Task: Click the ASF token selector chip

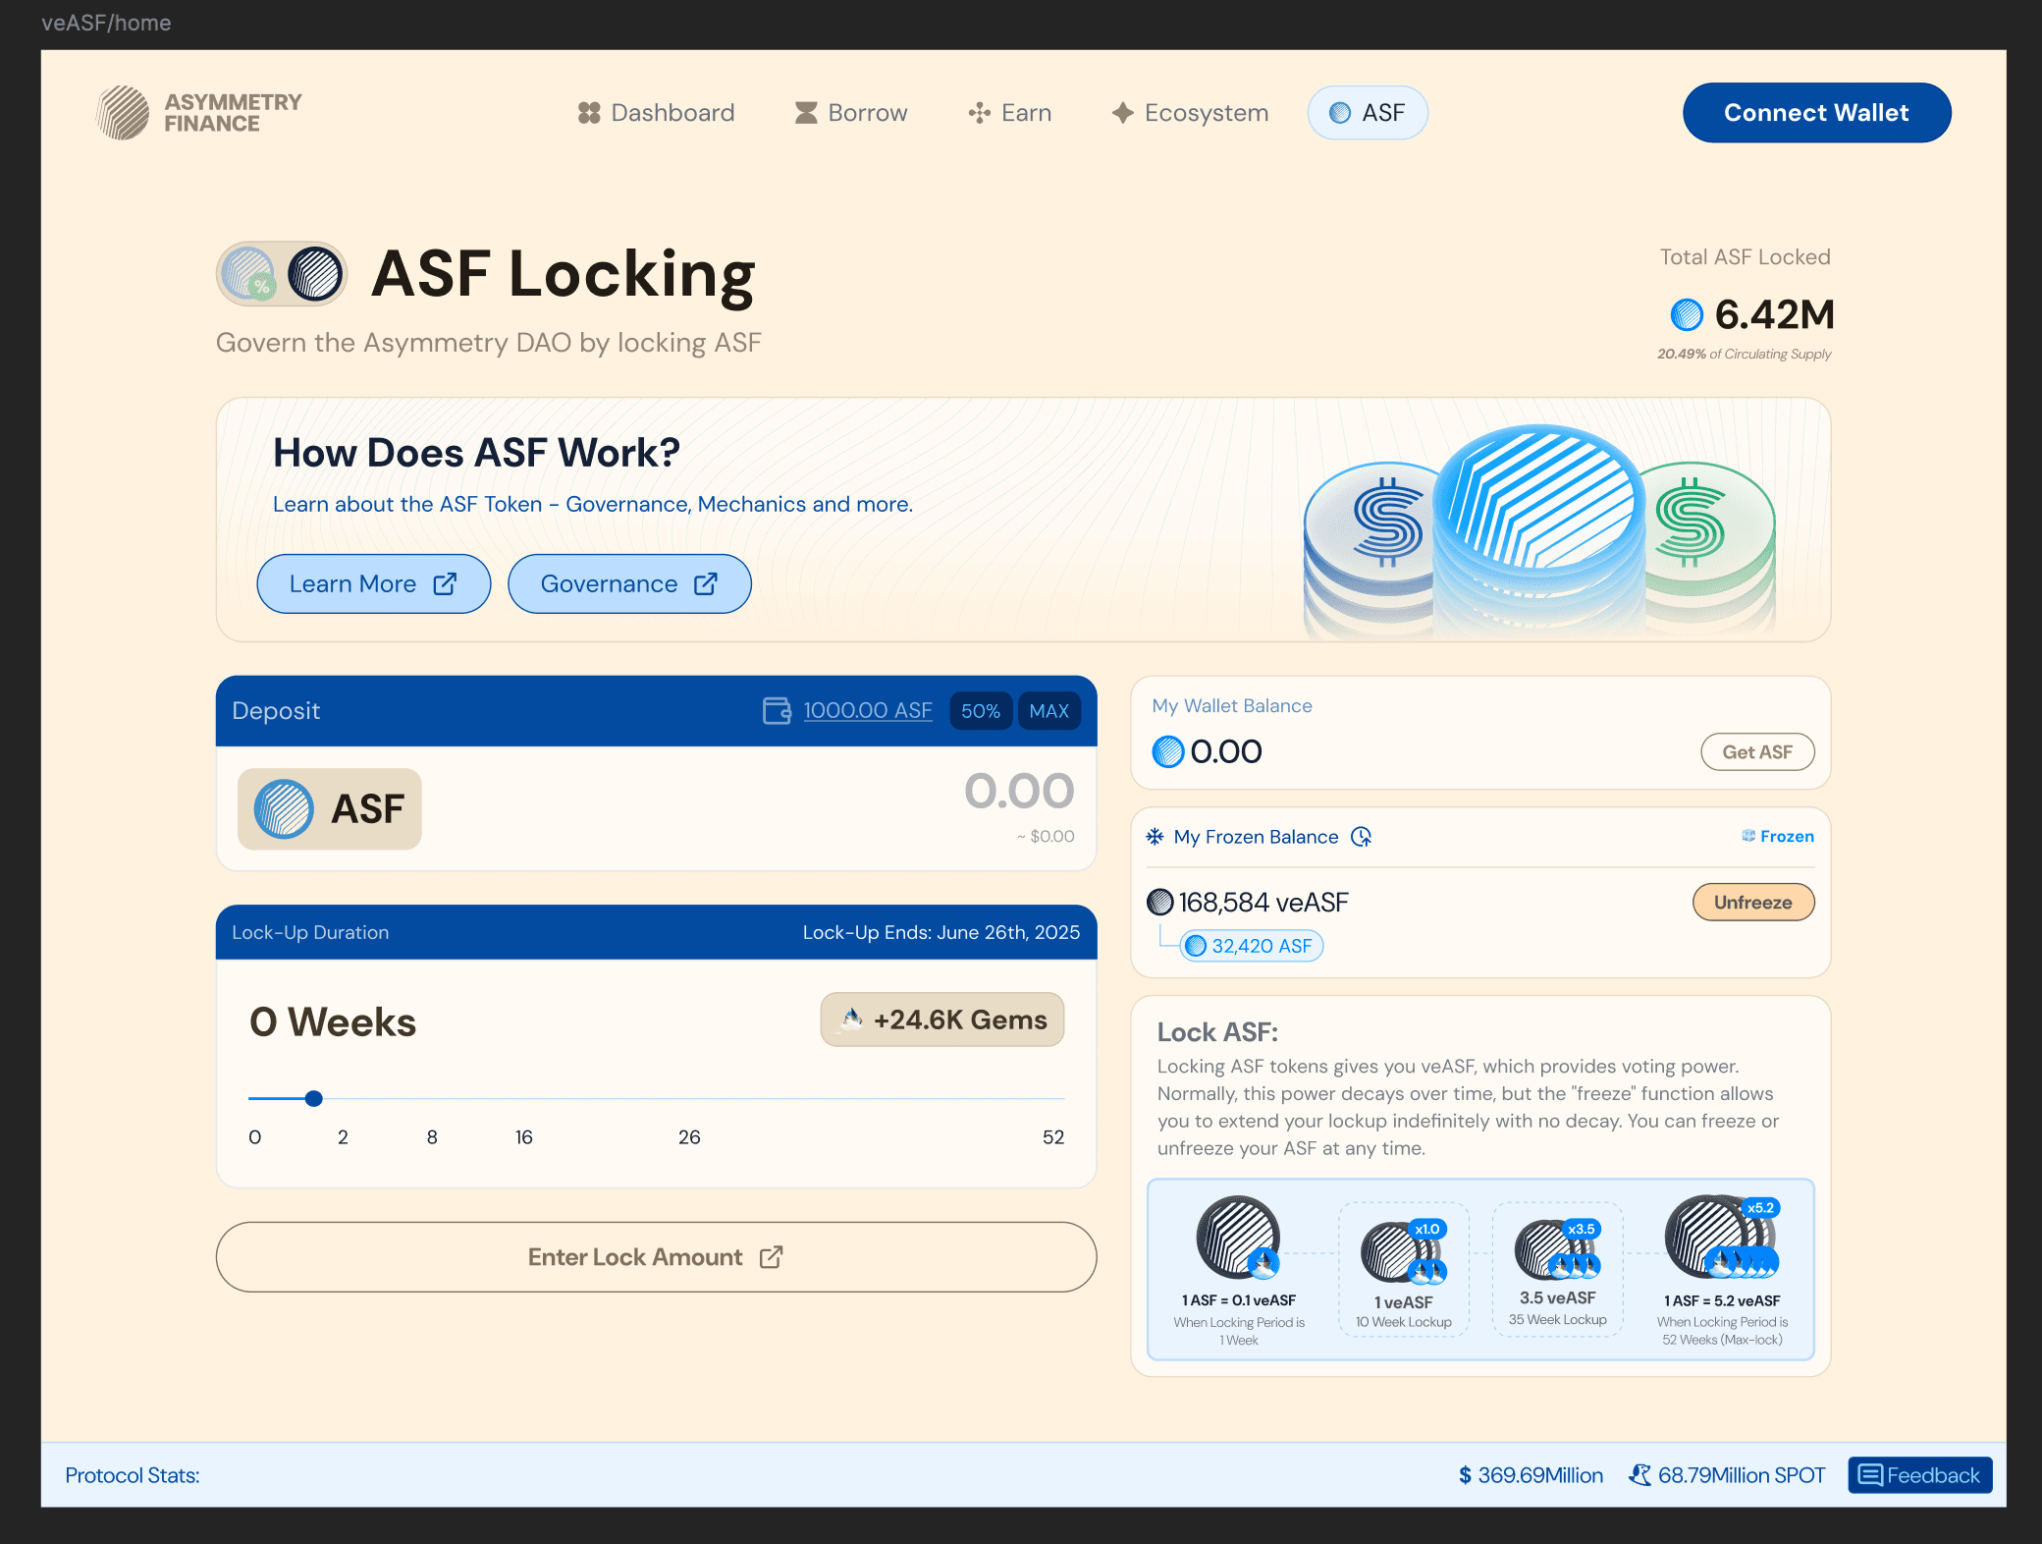Action: point(330,808)
